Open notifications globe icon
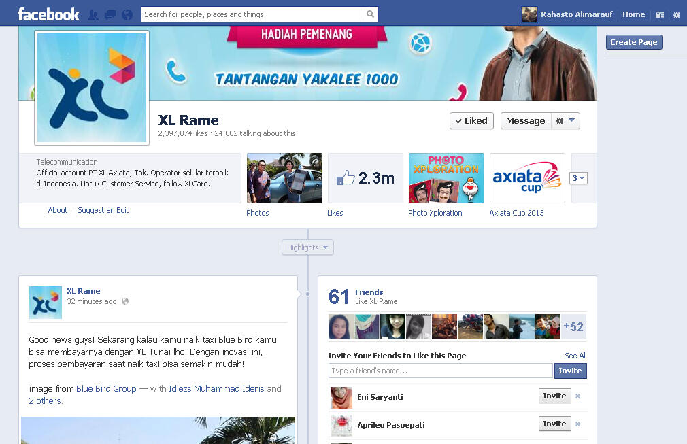The width and height of the screenshot is (687, 444). 127,15
